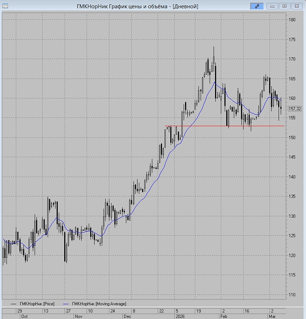Click the date 19 on time axis

(x=198, y=311)
